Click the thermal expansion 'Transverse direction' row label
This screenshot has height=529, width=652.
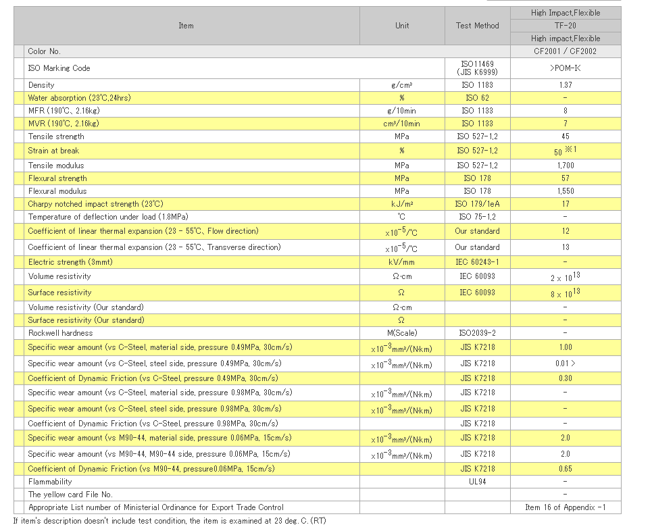(x=154, y=247)
